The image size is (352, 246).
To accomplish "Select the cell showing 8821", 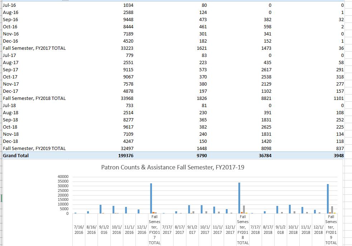I will click(266, 98).
